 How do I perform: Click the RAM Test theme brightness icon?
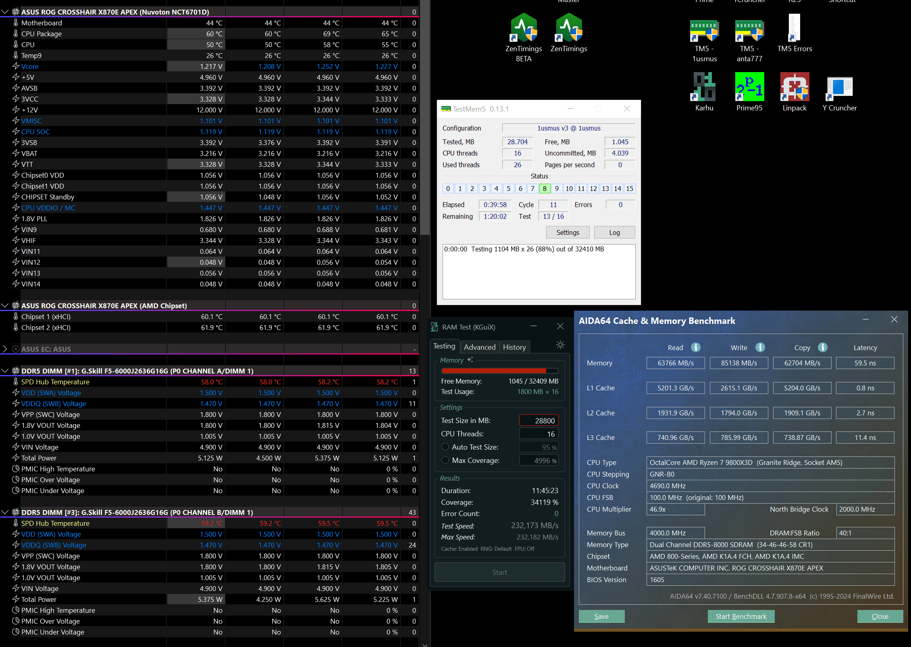(x=560, y=345)
